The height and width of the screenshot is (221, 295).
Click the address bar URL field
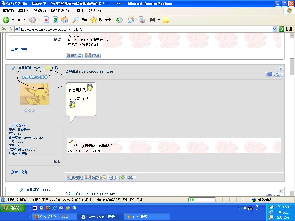(x=144, y=29)
